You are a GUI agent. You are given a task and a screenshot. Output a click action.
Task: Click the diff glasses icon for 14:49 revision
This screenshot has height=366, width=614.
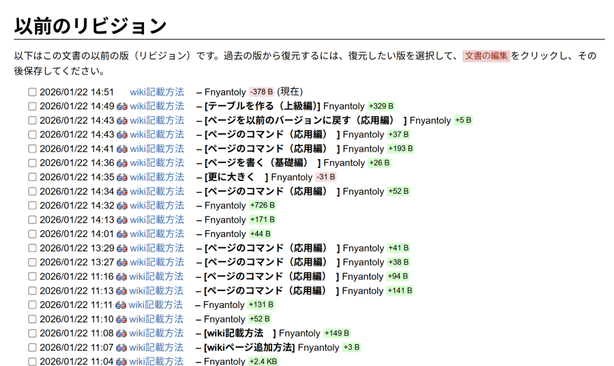click(x=122, y=107)
